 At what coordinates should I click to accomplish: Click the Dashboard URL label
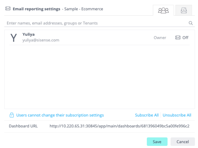click(x=23, y=126)
